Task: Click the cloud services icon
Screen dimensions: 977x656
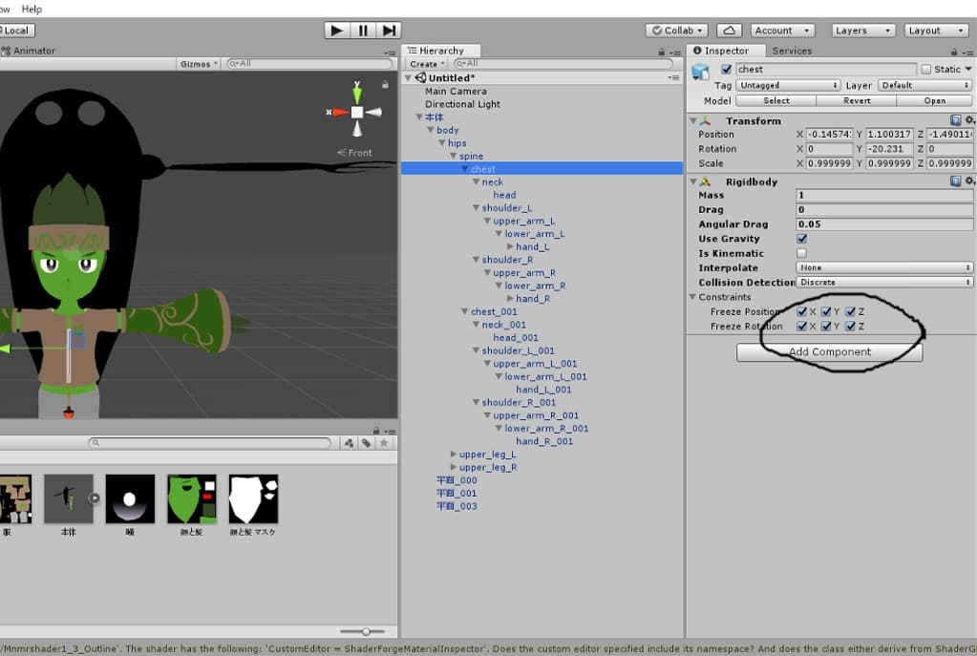Action: pos(729,31)
